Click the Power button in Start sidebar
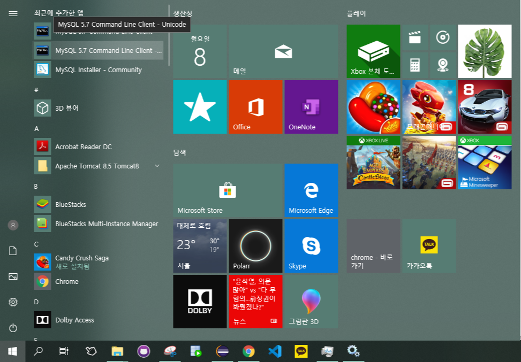 click(x=13, y=328)
